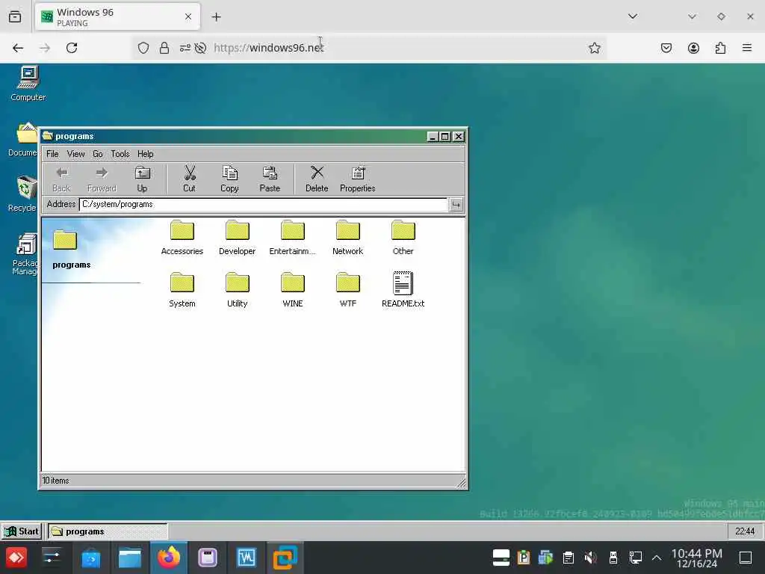Click the Forward toolbar button
This screenshot has height=574, width=765.
pyautogui.click(x=102, y=179)
